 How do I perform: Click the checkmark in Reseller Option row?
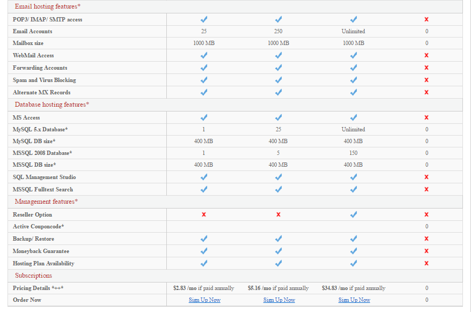(354, 214)
